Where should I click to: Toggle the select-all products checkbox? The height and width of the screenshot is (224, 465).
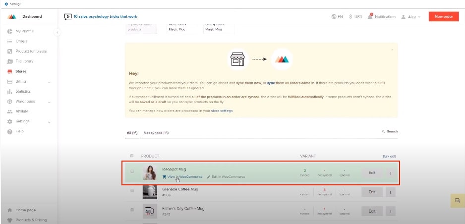pos(132,156)
